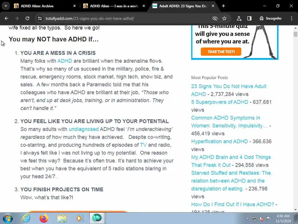Open the TV link in item 2
The width and height of the screenshot is (298, 224).
143,145
